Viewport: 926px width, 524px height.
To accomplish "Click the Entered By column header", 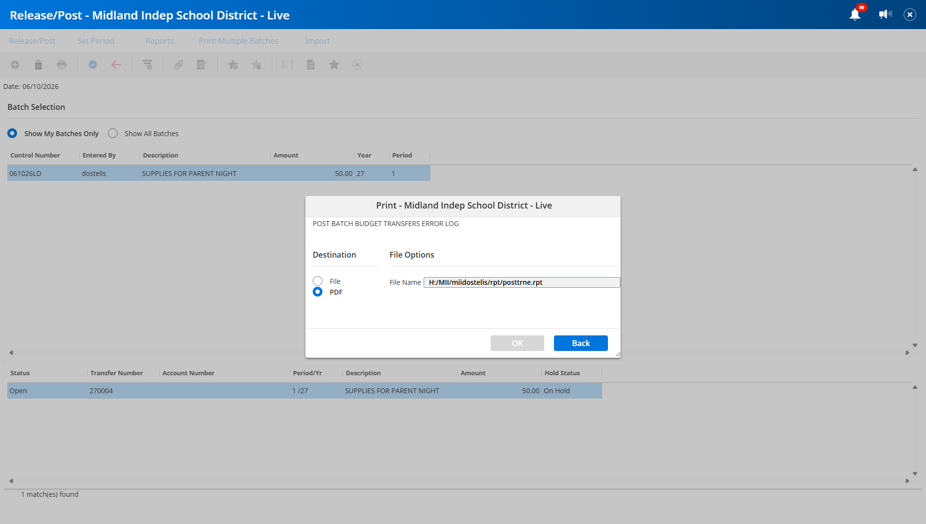I will click(99, 155).
